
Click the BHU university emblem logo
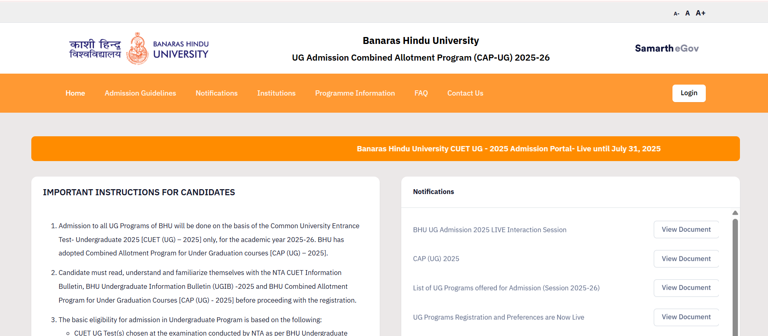[x=137, y=48]
